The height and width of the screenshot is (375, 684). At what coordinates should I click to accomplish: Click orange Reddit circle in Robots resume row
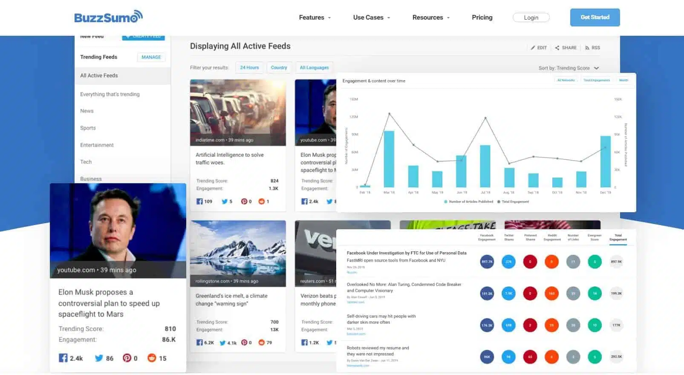(551, 357)
